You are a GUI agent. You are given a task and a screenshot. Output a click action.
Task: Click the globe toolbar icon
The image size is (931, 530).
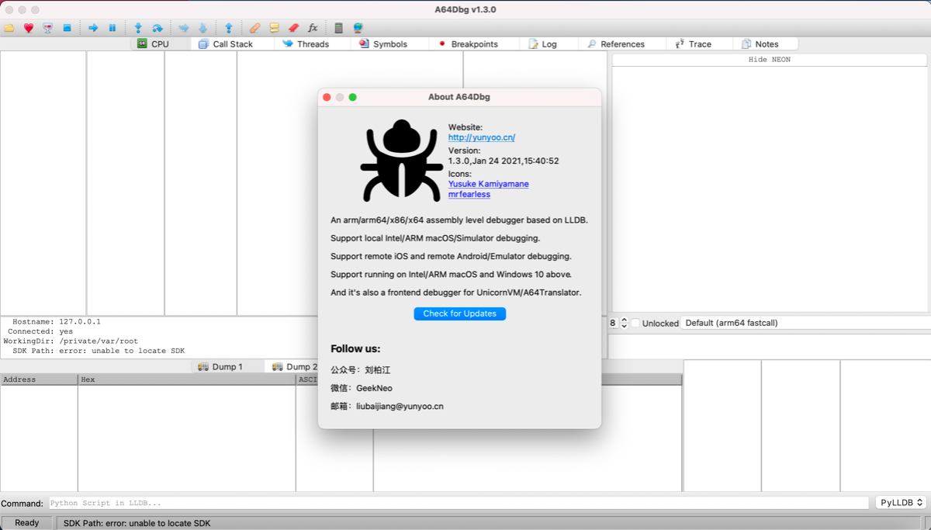coord(358,28)
